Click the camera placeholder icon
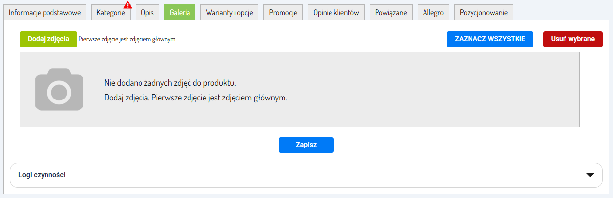Viewport: 613px width, 198px height. (x=60, y=90)
